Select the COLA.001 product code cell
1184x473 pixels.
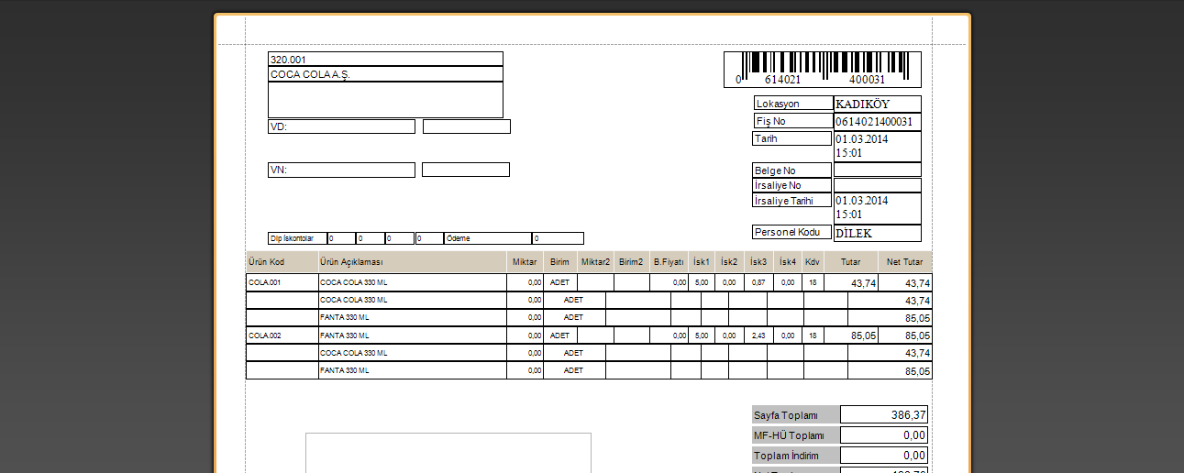[282, 282]
